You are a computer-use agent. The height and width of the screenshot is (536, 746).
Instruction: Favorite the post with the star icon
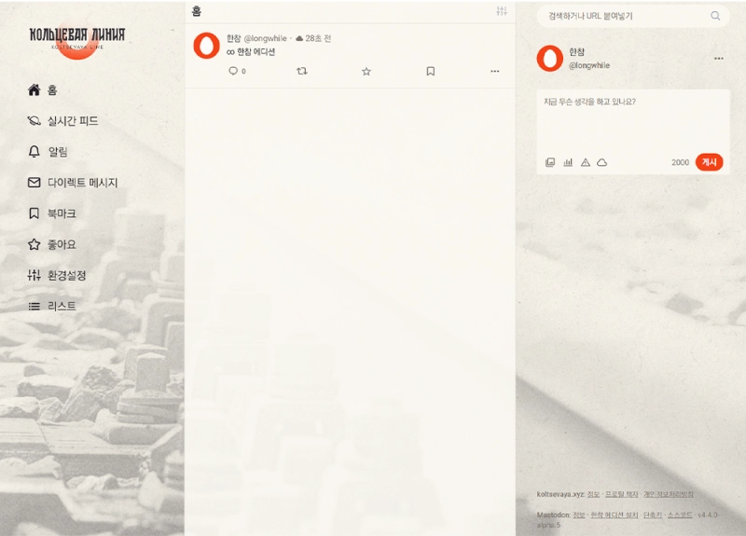[366, 71]
